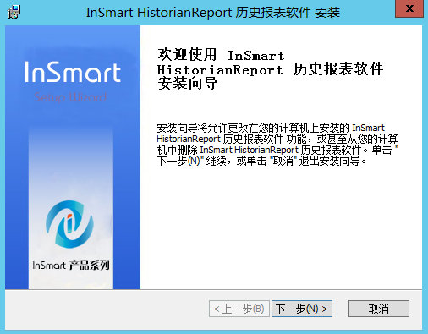
Task: Click the disabled 上一步(B) back button
Action: pyautogui.click(x=239, y=309)
